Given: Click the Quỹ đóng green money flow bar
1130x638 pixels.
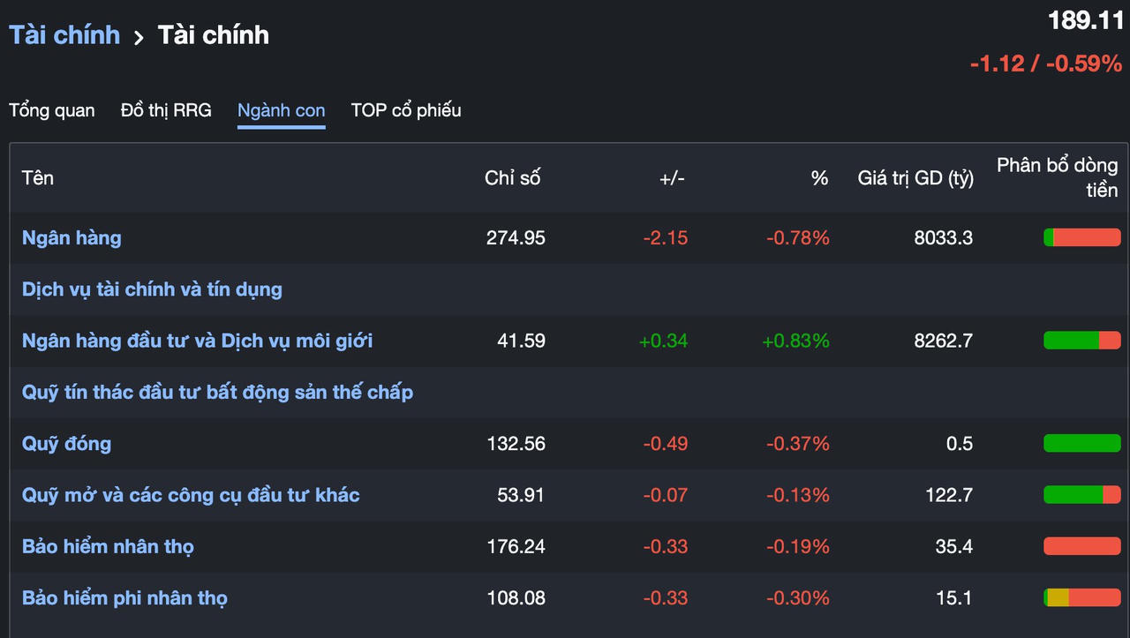Looking at the screenshot, I should [1081, 443].
